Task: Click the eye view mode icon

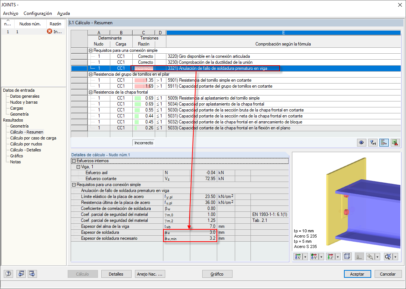Action: [x=362, y=142]
